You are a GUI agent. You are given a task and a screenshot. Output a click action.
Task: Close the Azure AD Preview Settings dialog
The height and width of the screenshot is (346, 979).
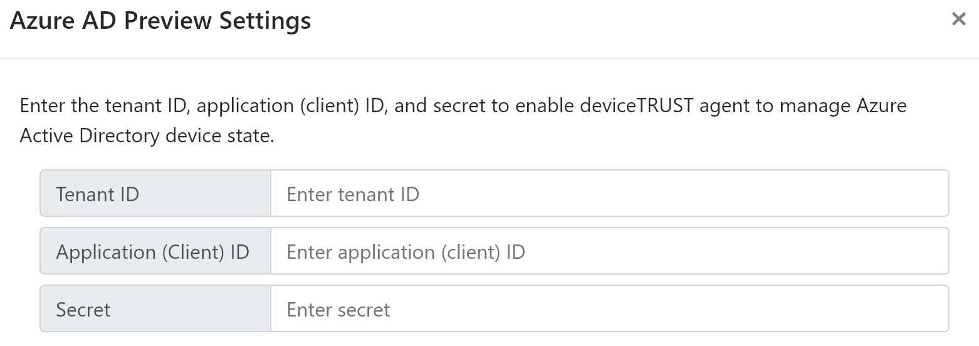coord(958,20)
